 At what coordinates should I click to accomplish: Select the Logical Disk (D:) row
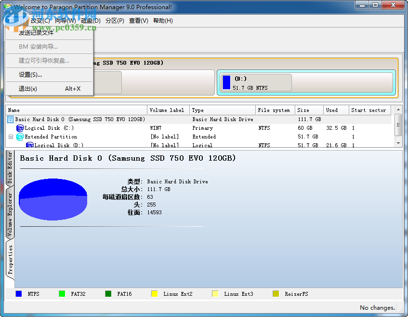[x=198, y=145]
